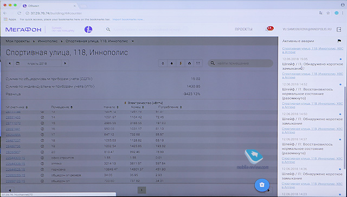
Task: Sort by the Потребление column arrows
Action: point(181,107)
